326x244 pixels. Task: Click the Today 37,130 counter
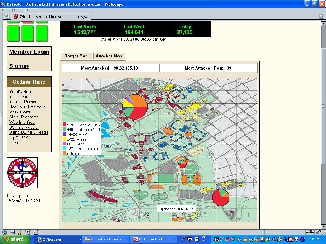pos(185,30)
